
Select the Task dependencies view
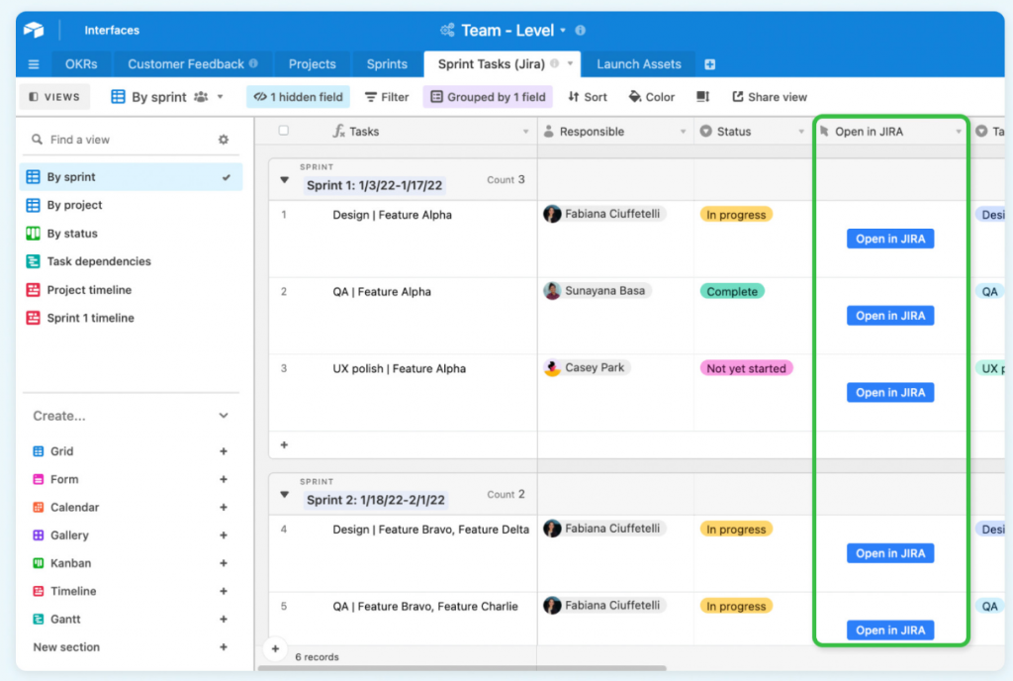[x=132, y=261]
